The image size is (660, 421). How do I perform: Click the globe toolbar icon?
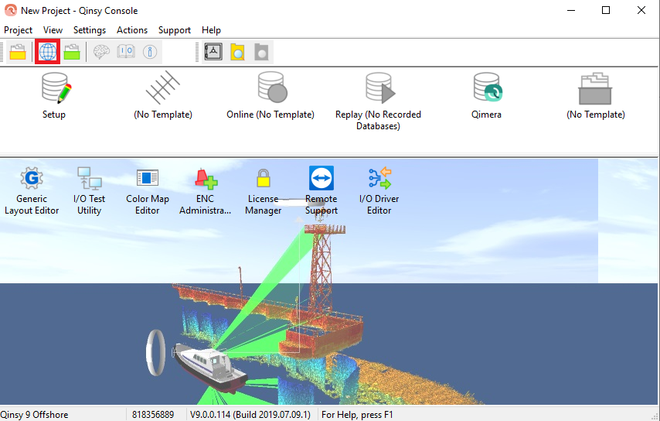point(48,52)
